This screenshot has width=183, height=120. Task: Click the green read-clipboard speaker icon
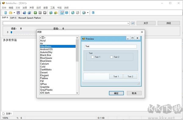(x=51, y=13)
